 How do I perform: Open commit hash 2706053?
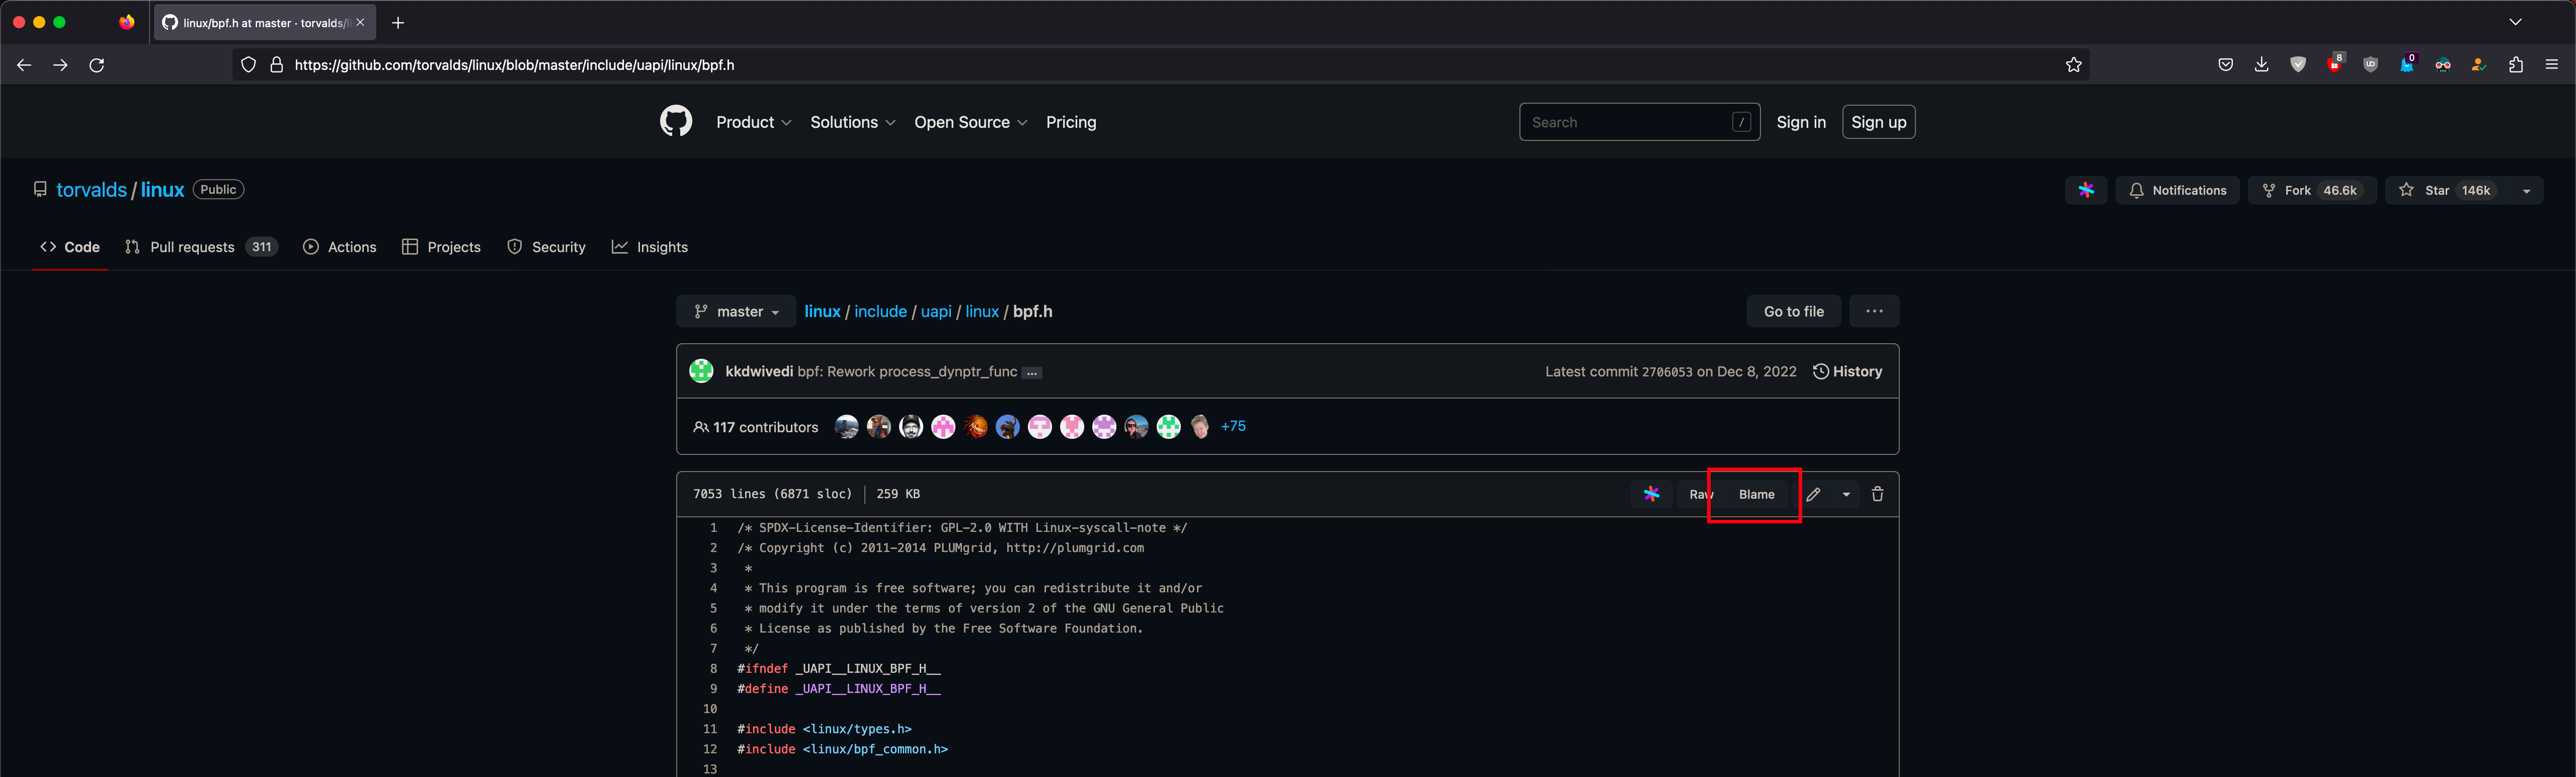click(1667, 372)
